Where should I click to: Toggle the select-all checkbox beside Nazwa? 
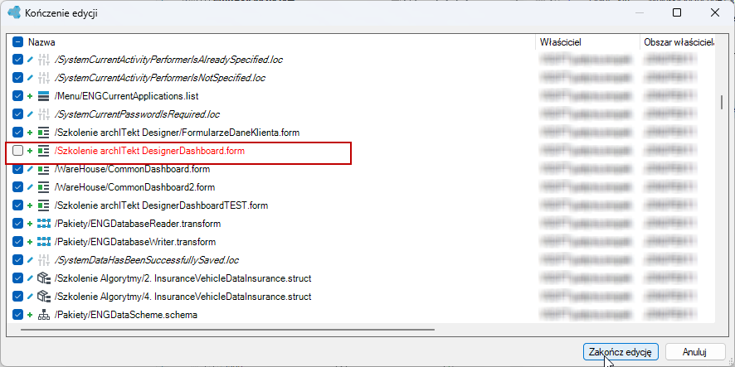[x=17, y=42]
